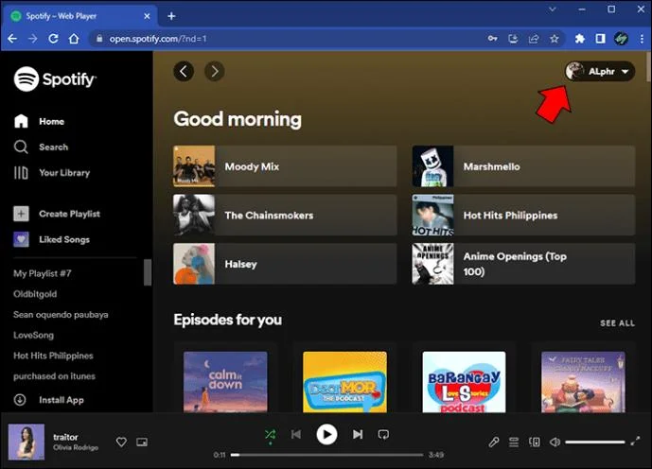
Task: Open Hot Hits Philippines playlist in sidebar
Action: pyautogui.click(x=53, y=356)
